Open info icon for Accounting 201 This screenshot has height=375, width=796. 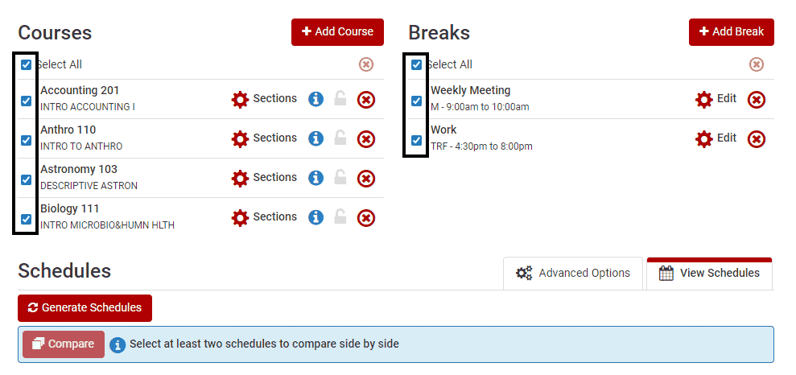click(x=316, y=99)
